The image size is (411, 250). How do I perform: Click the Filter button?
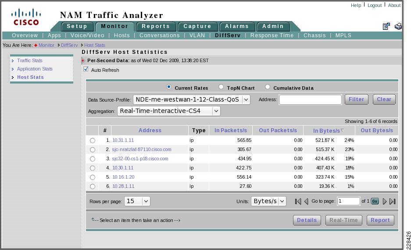click(x=357, y=99)
